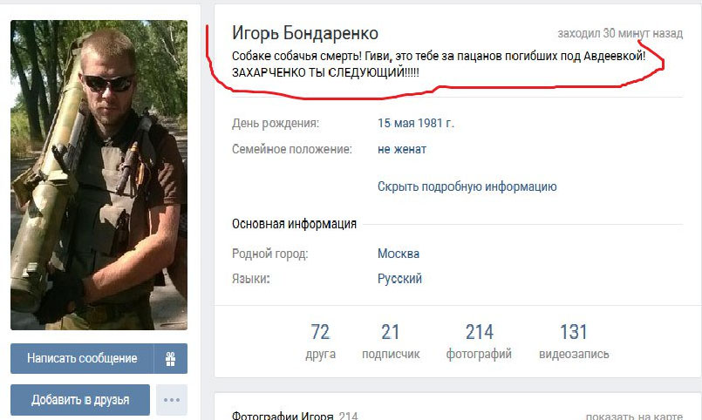Open Фотографии Игоря section header
Screen dimensions: 702x420
[x=283, y=416]
